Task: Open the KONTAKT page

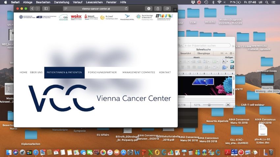Action: [165, 72]
